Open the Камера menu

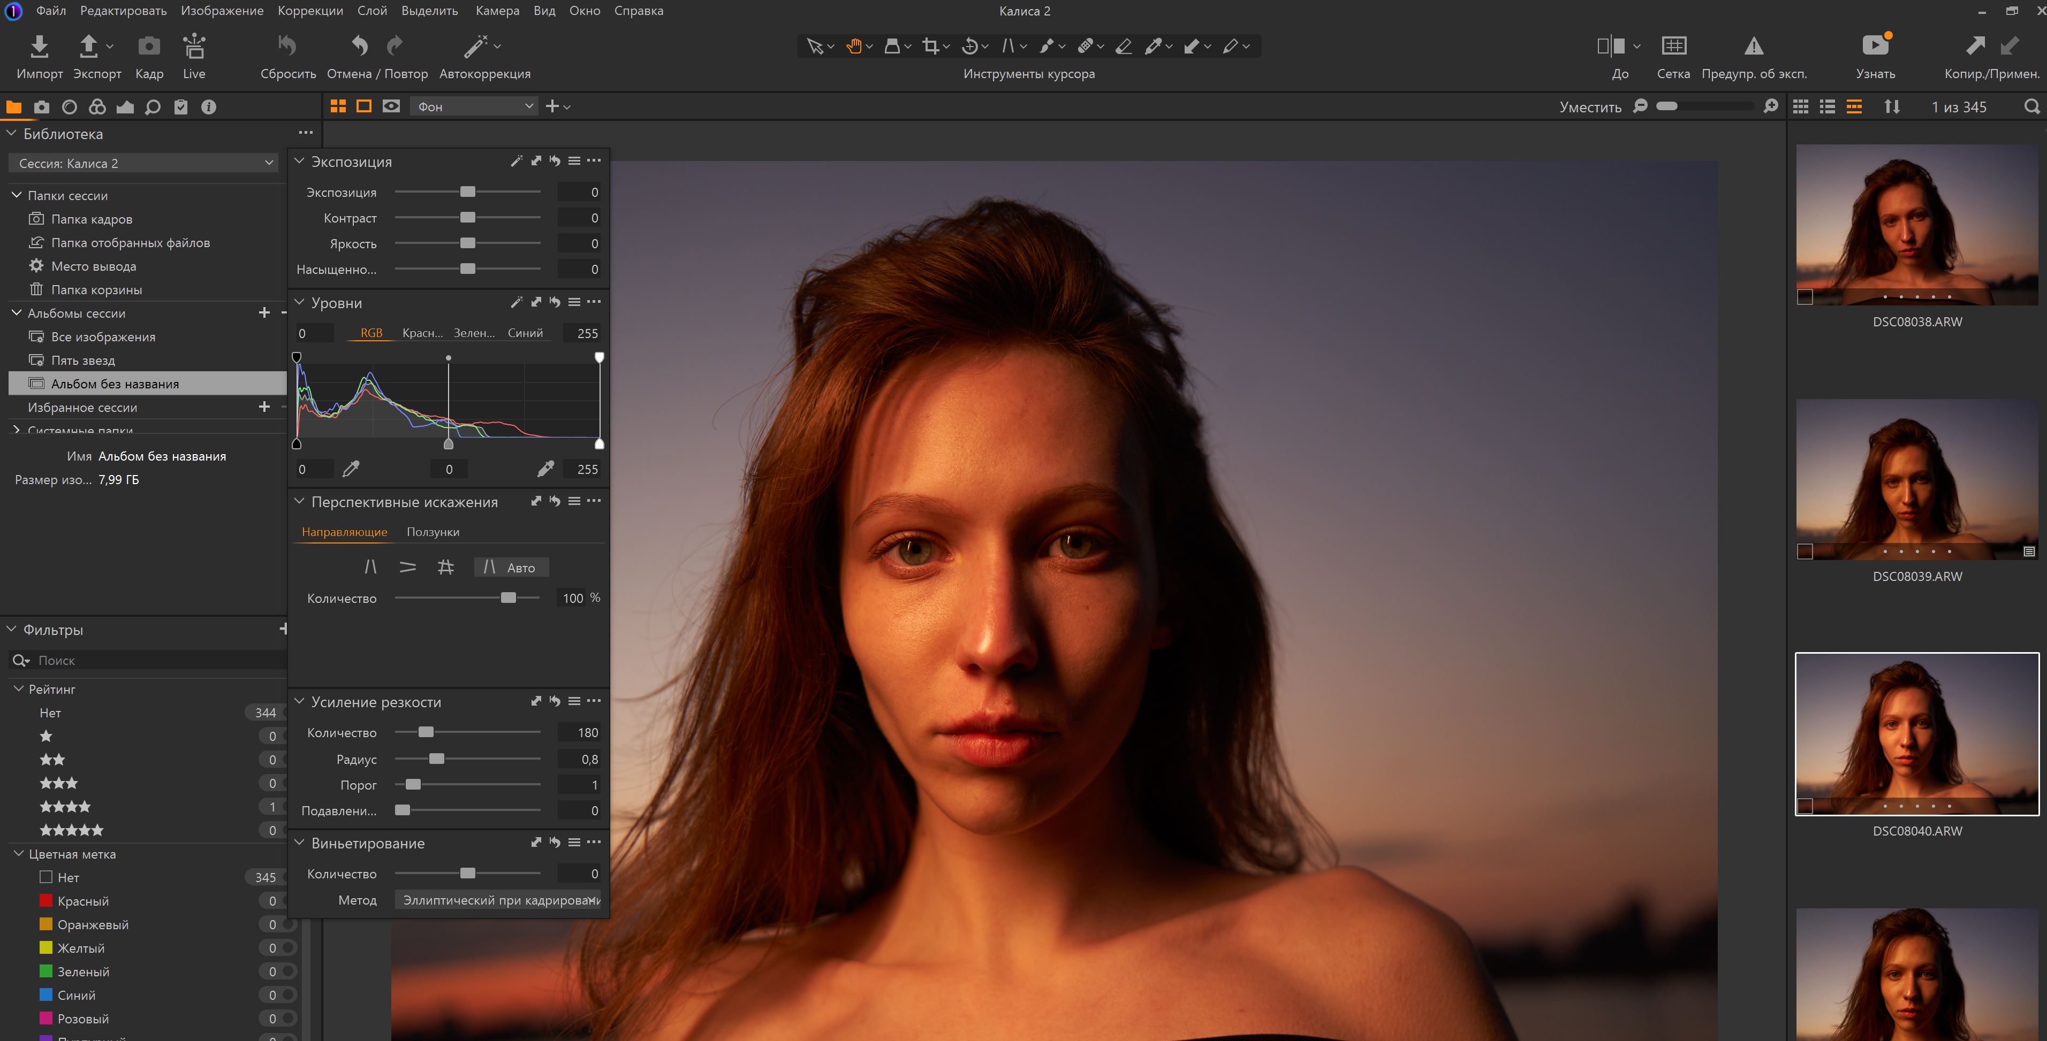coord(497,11)
